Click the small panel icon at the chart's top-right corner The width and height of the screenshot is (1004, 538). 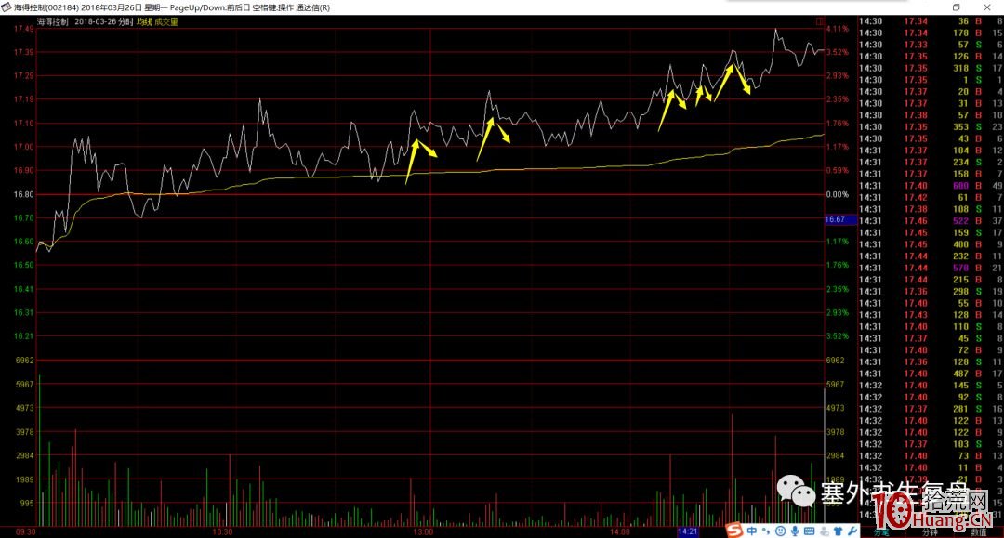coord(820,21)
